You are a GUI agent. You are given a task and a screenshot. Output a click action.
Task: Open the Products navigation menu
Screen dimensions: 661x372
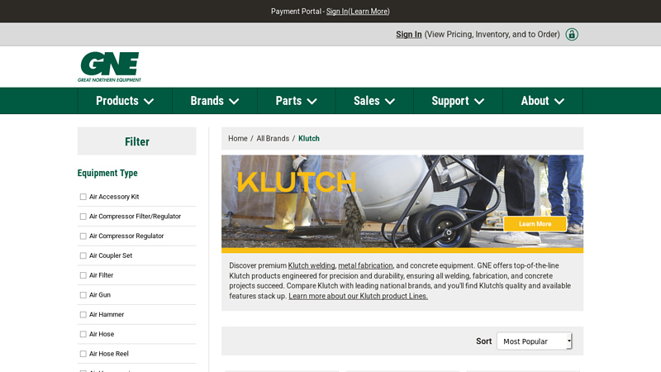point(125,101)
